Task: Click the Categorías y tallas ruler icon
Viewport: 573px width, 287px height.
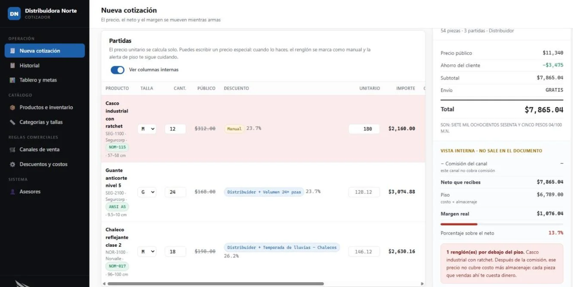Action: coord(12,122)
